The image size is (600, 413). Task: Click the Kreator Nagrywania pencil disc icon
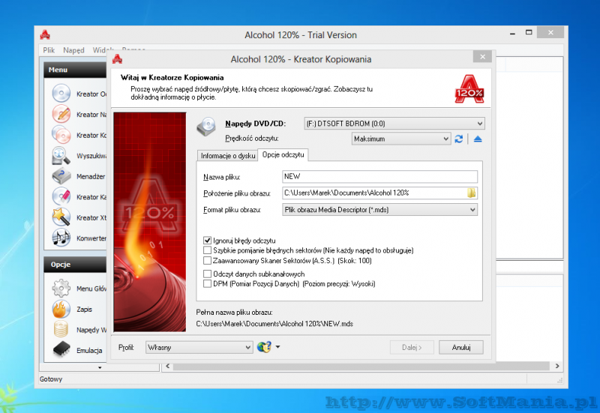[61, 114]
